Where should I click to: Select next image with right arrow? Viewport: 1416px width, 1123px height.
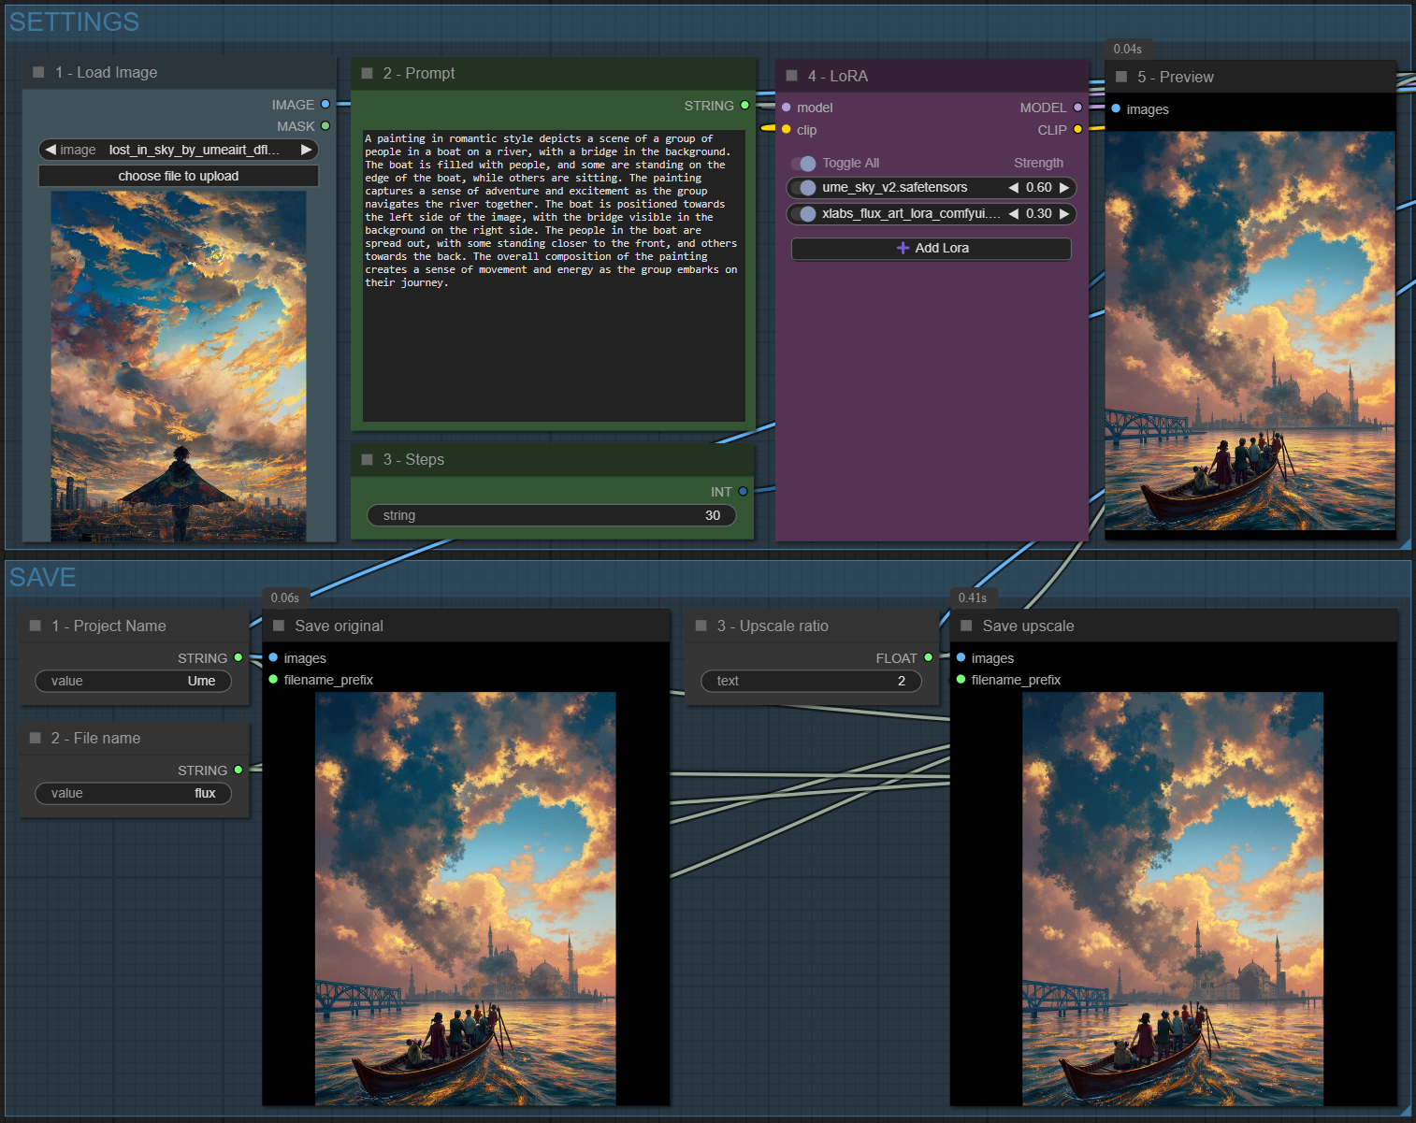click(x=306, y=150)
